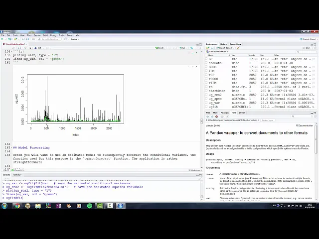
Task: Open OneNote from the taskbar
Action: 59,206
